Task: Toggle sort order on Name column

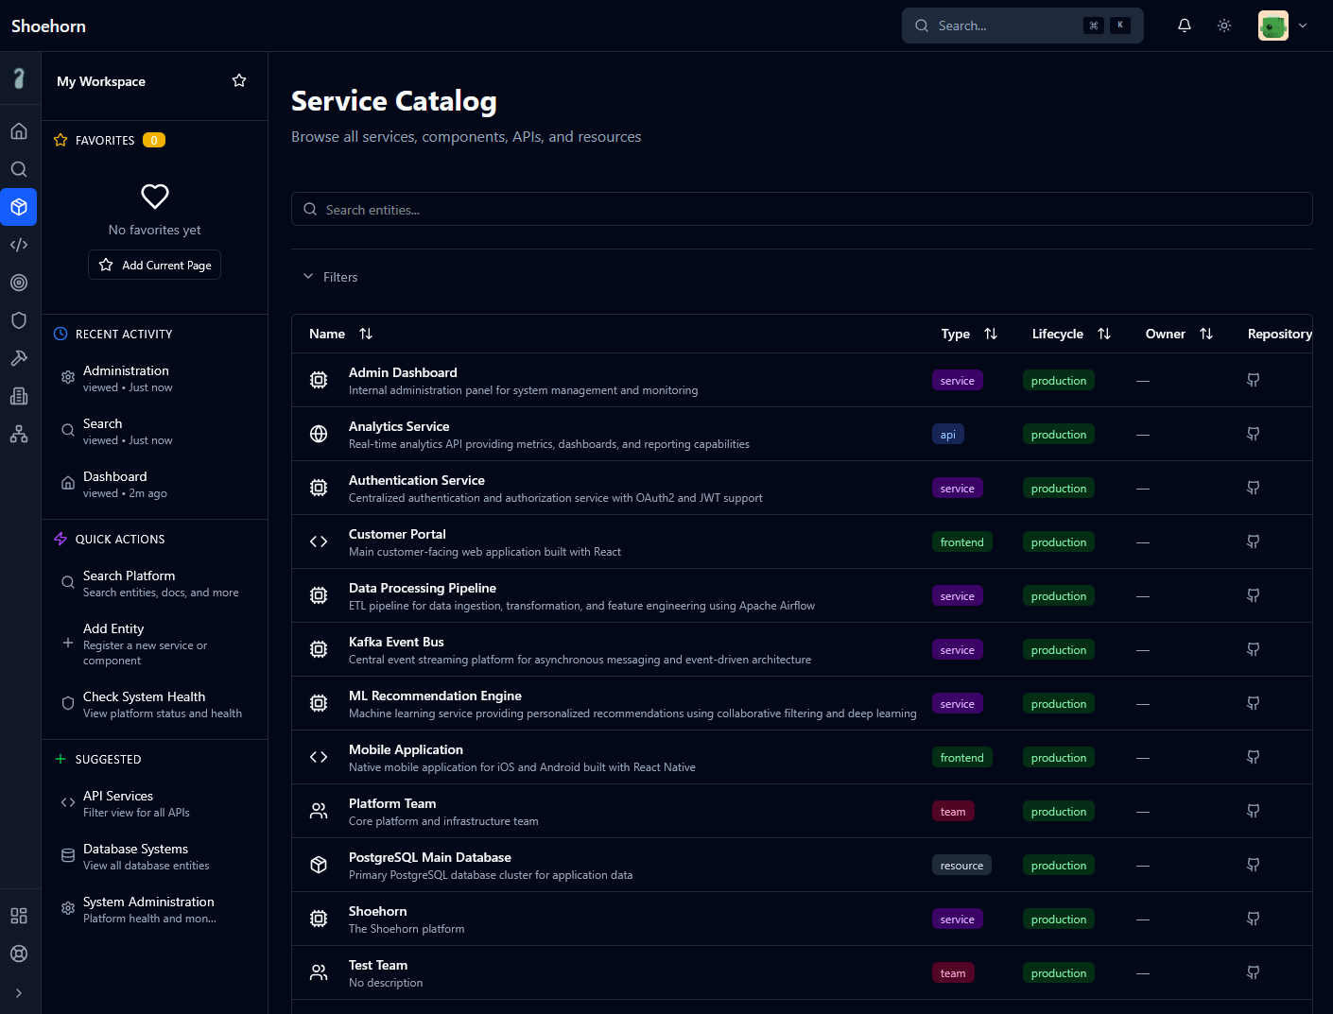Action: point(366,334)
